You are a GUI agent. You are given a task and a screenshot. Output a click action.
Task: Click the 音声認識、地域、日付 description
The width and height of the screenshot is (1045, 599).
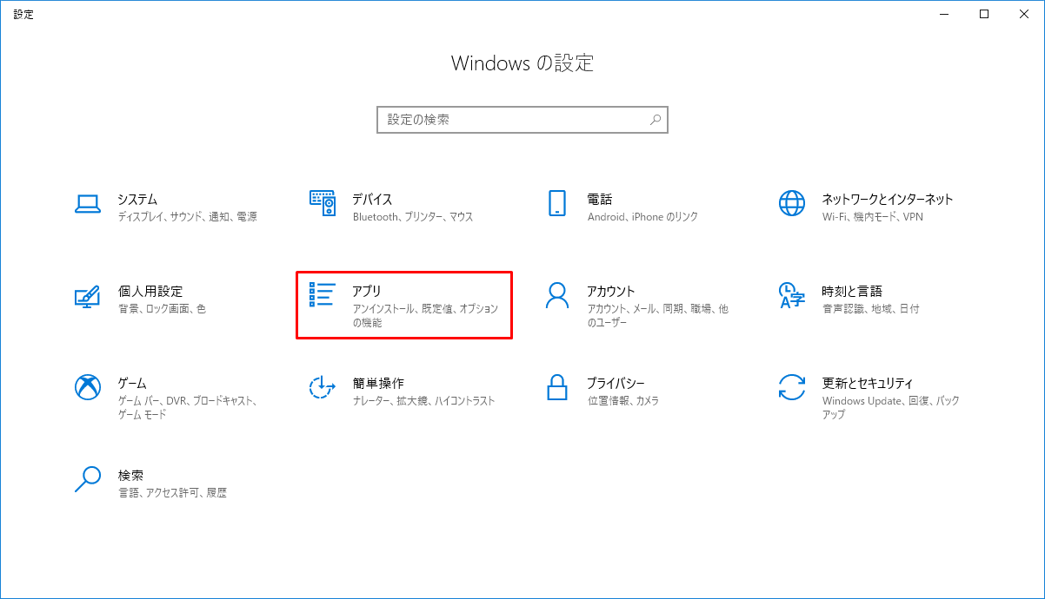(x=870, y=309)
